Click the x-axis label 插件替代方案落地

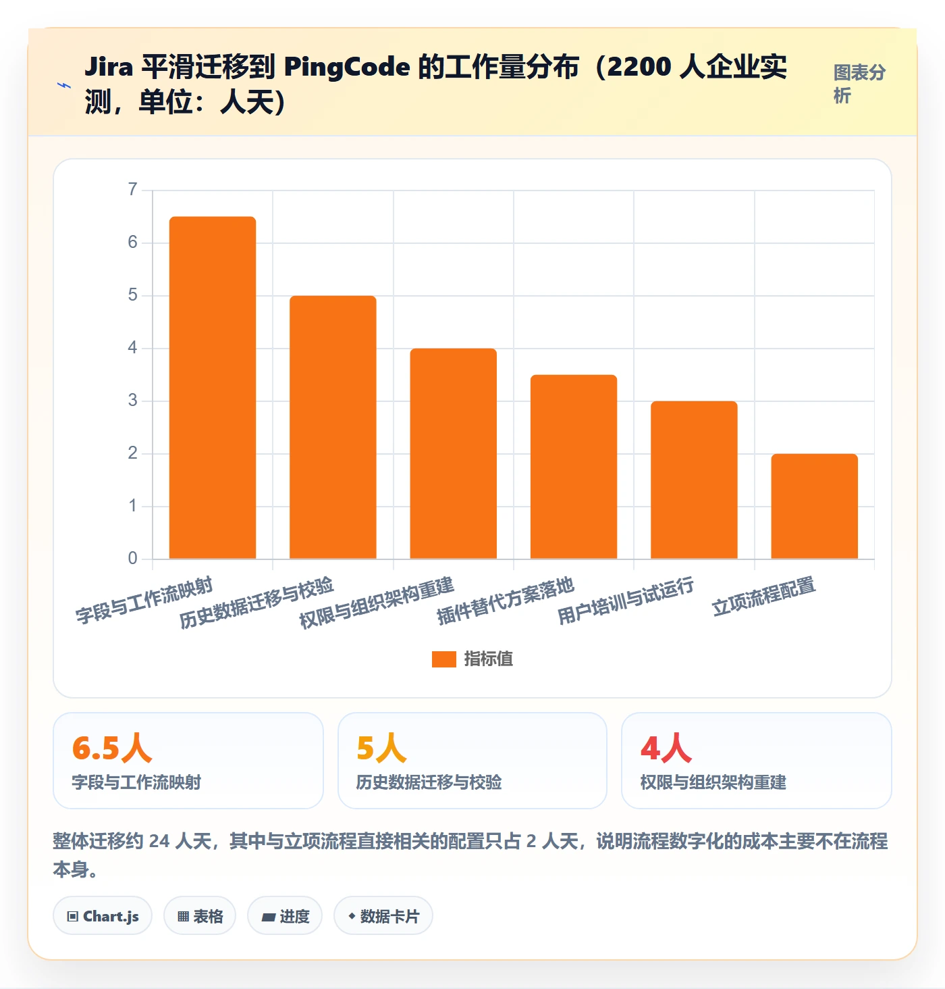[x=506, y=601]
